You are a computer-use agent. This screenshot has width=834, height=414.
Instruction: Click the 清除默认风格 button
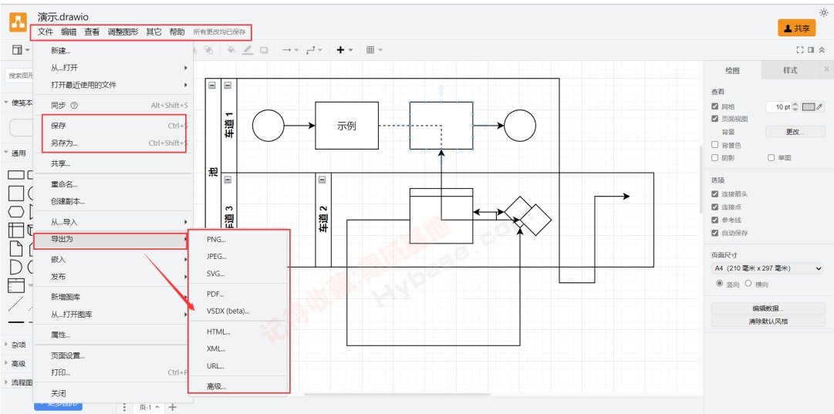(x=768, y=321)
